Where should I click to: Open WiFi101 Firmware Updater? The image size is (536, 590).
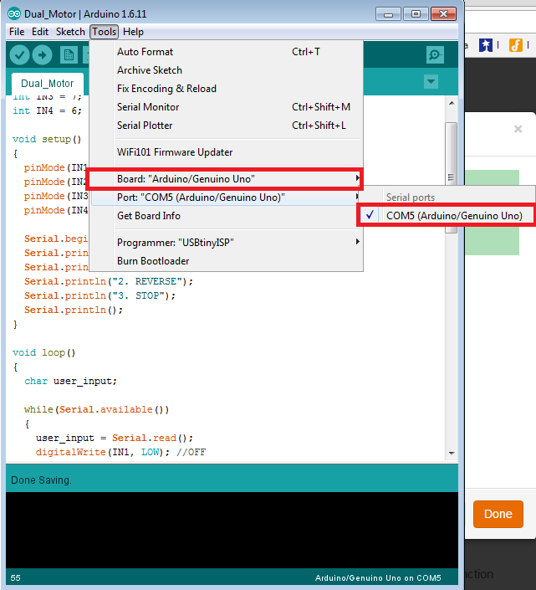pyautogui.click(x=227, y=152)
